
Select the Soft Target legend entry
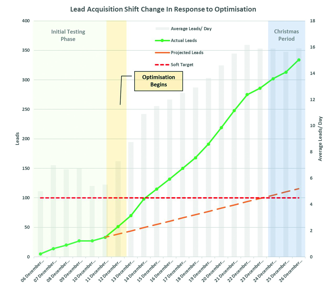coord(174,64)
